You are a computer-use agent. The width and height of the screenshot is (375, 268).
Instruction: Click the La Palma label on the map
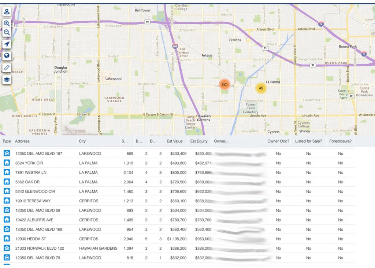click(x=272, y=82)
